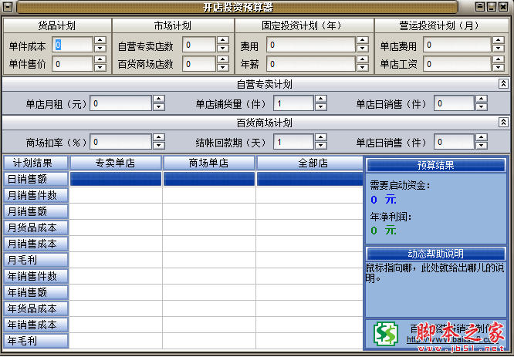Select the 专卖单店 column header
This screenshot has height=357, width=514.
tap(116, 163)
